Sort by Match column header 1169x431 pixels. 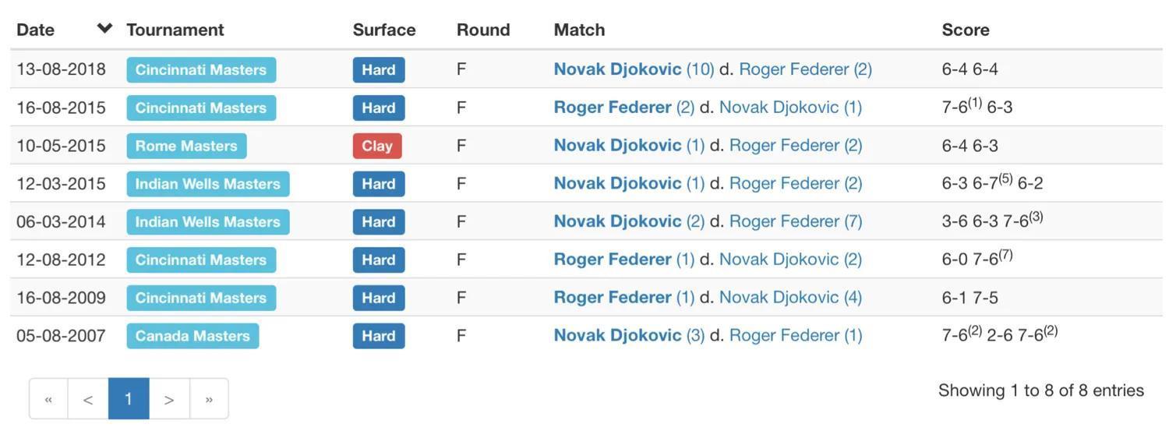click(x=579, y=30)
